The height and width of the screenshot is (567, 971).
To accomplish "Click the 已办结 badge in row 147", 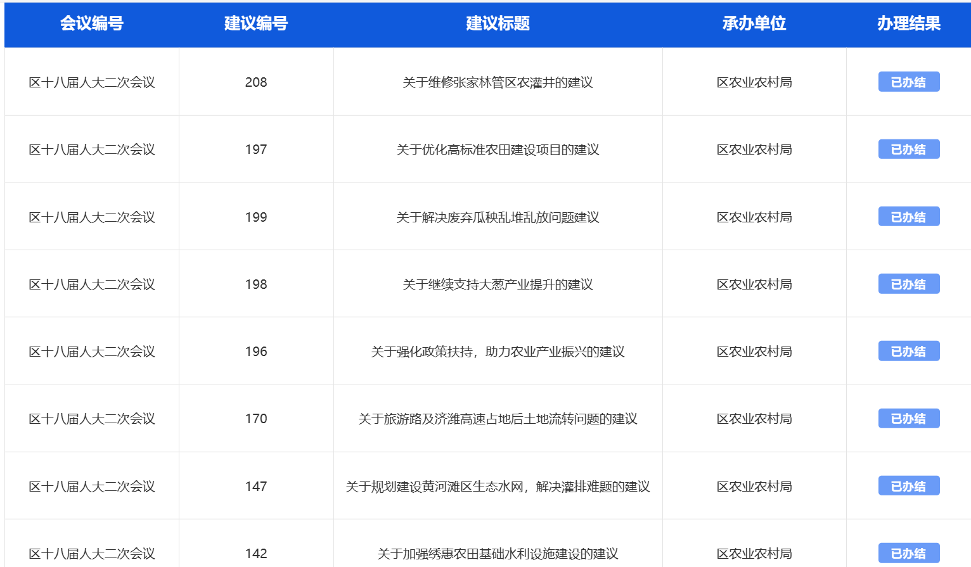I will click(908, 486).
